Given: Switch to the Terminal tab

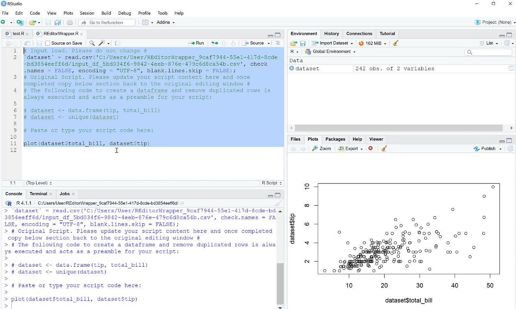Looking at the screenshot, I should click(x=38, y=194).
